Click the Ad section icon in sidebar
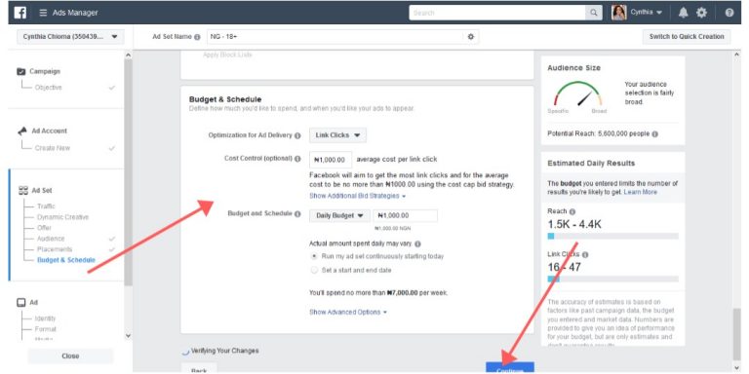Viewport: 749px width, 374px height. (21, 303)
